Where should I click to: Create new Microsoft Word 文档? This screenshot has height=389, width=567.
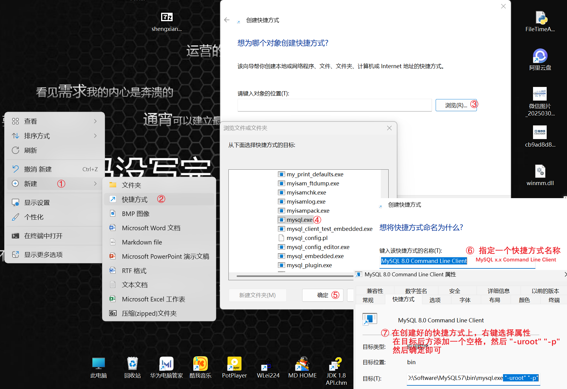(159, 228)
